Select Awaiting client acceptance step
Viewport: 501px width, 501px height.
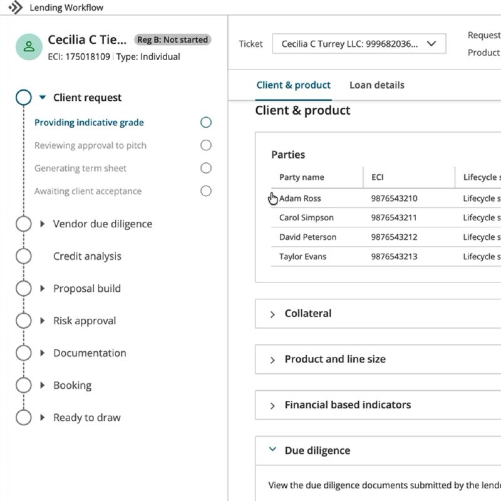point(88,191)
